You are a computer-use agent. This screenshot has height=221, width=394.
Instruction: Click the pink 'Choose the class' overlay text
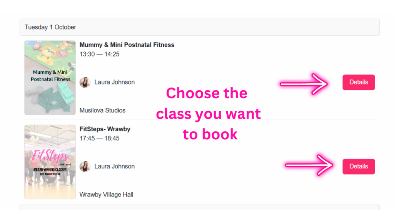coord(208,114)
